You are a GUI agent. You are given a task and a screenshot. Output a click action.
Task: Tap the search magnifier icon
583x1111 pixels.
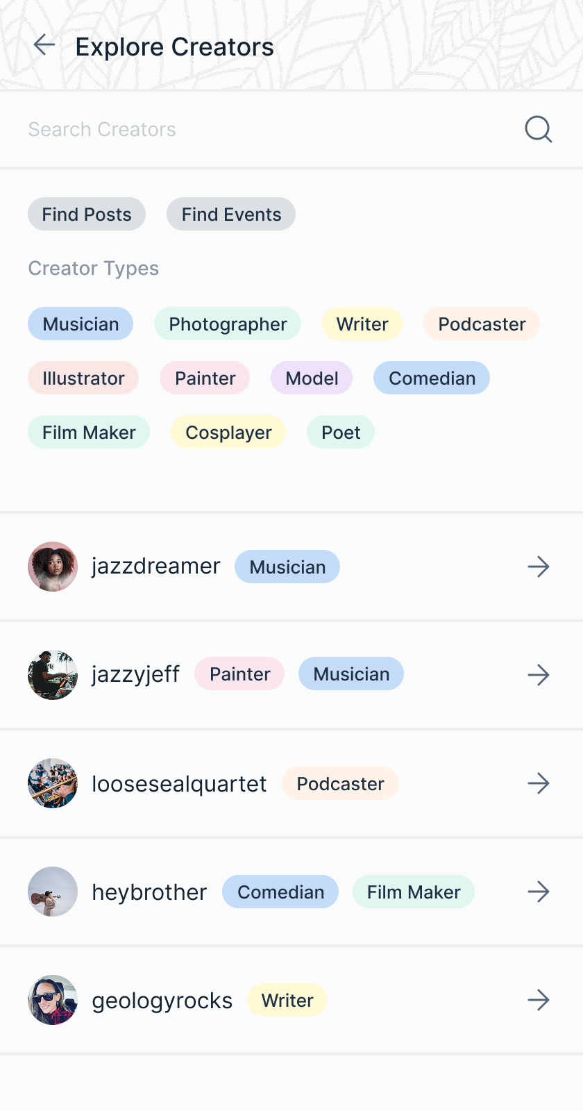click(x=538, y=129)
